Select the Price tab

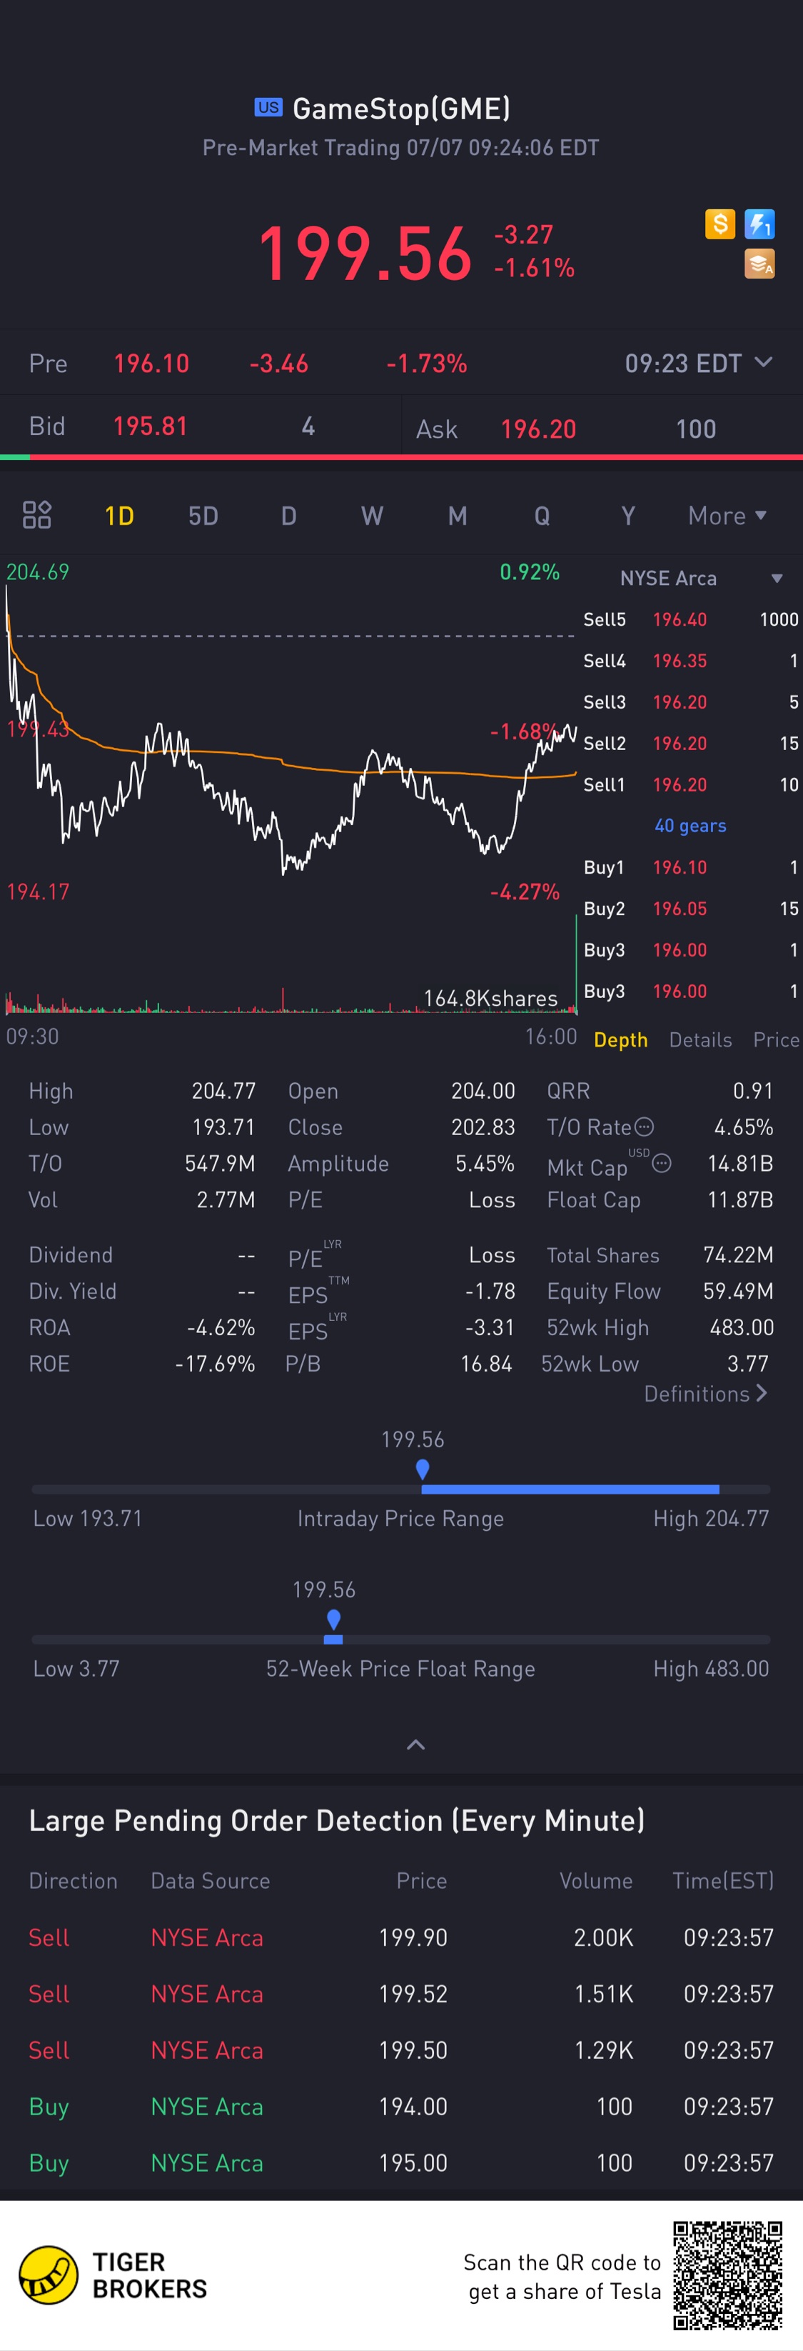pyautogui.click(x=776, y=1039)
